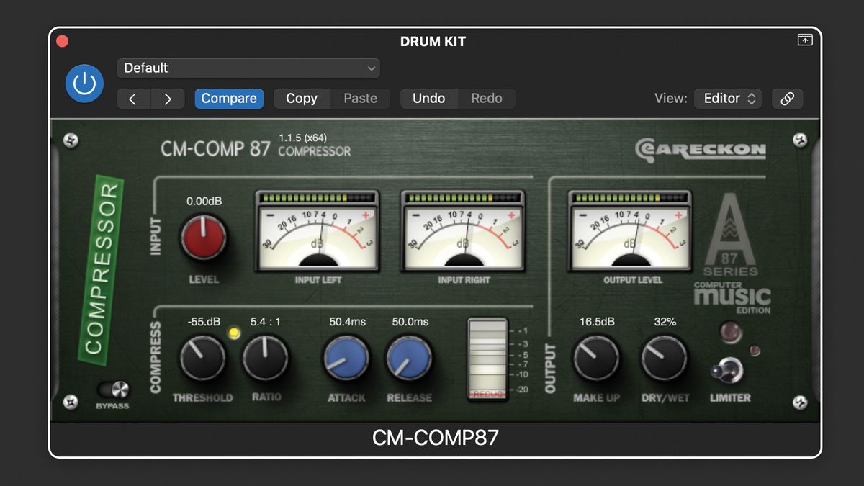864x486 pixels.
Task: Click the Output Level VU meter
Action: coord(631,231)
